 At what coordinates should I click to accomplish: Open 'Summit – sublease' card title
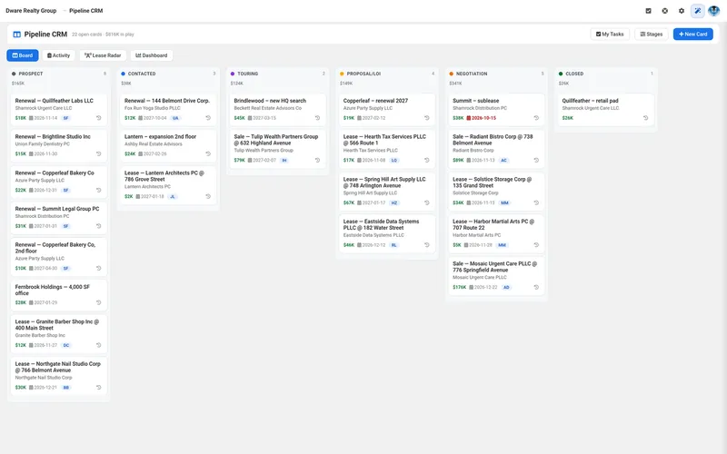pos(475,101)
